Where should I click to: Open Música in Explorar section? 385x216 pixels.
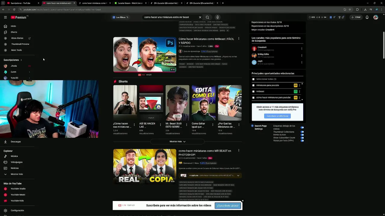(14, 156)
